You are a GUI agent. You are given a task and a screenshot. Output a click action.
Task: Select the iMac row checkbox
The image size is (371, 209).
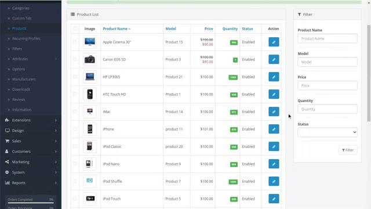click(x=75, y=111)
